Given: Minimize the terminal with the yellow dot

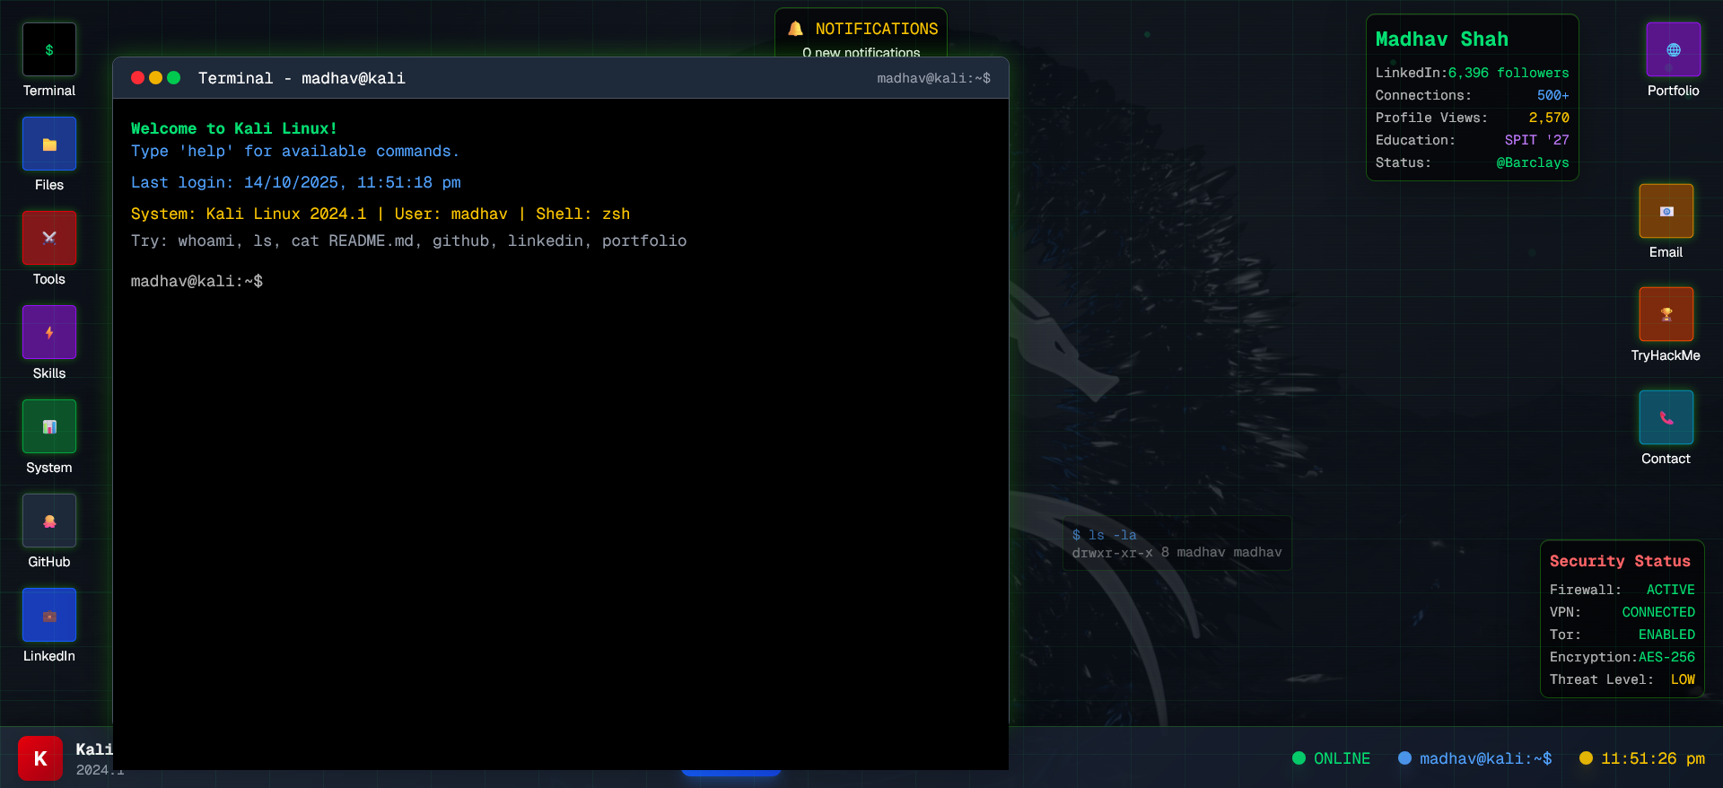Looking at the screenshot, I should coord(155,78).
